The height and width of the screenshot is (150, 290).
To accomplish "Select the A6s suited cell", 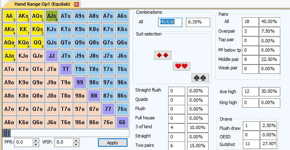I will coord(122,16).
